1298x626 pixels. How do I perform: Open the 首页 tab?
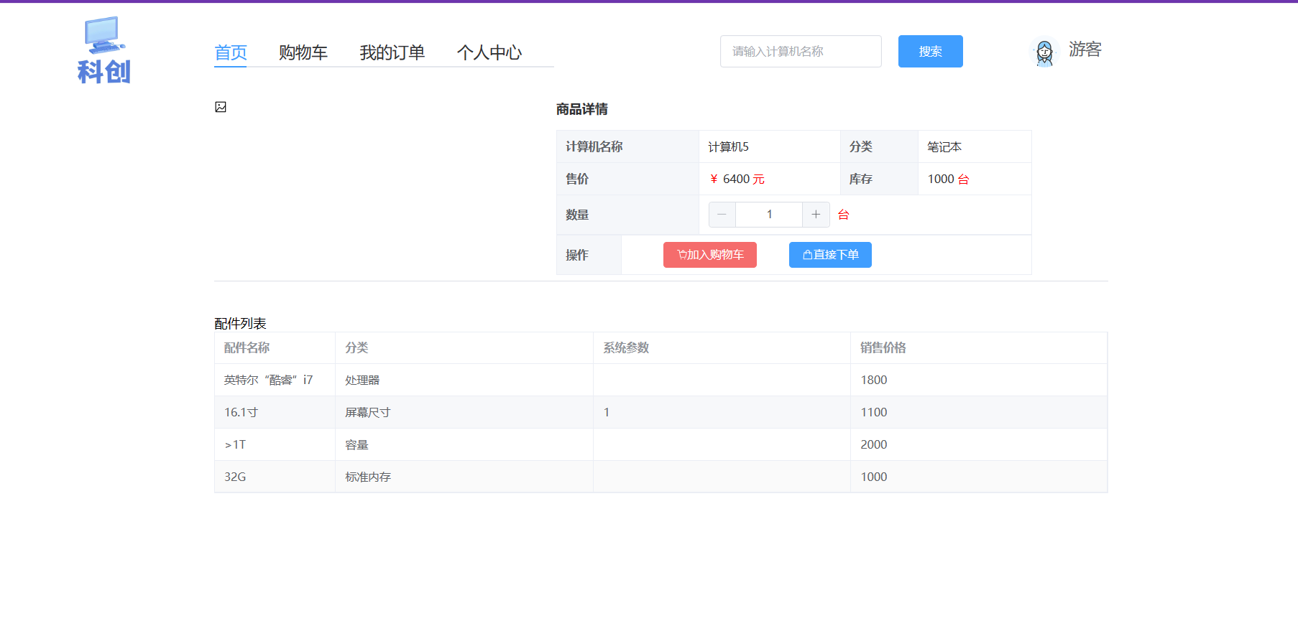[231, 52]
